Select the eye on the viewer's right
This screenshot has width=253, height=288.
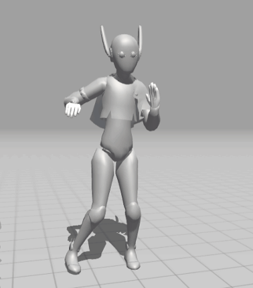[134, 54]
